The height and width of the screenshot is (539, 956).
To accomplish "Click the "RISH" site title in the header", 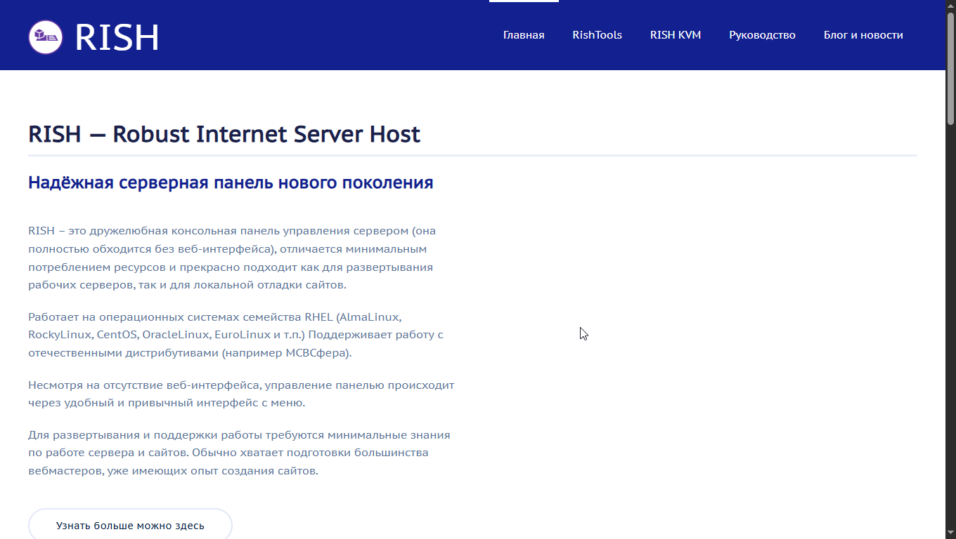I will (x=117, y=35).
